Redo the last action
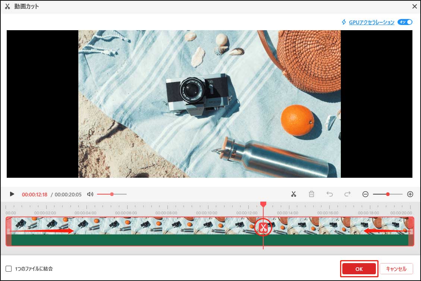Viewport: 421px width, 281px height. 348,194
